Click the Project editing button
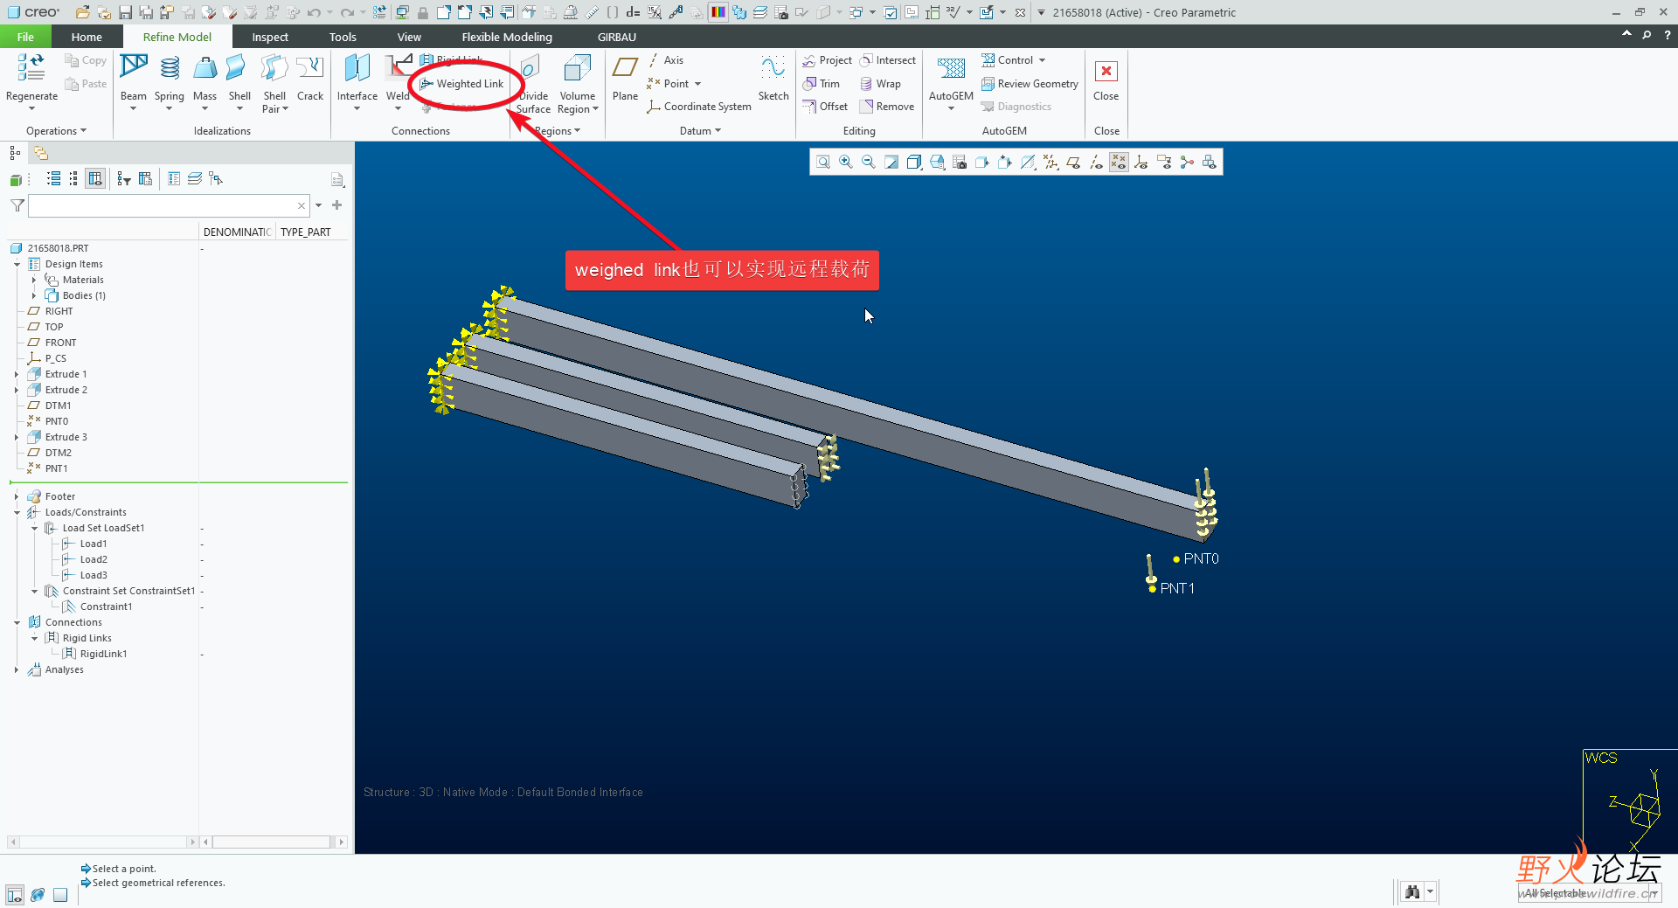The width and height of the screenshot is (1678, 908). click(x=827, y=60)
